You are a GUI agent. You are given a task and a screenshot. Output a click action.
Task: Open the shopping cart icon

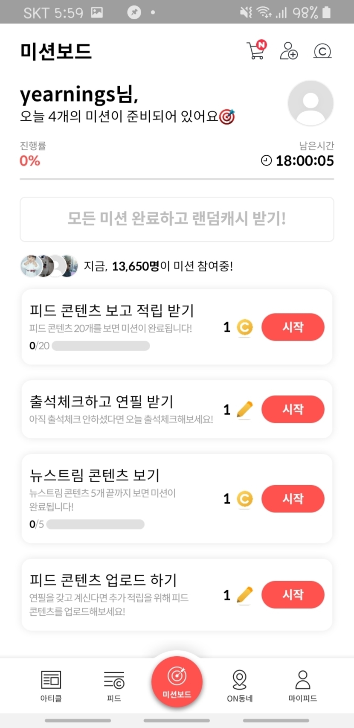(x=256, y=51)
